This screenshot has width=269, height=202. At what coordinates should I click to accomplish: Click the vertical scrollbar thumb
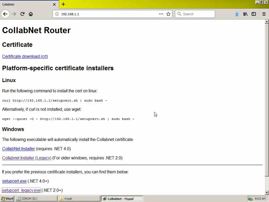pyautogui.click(x=267, y=100)
